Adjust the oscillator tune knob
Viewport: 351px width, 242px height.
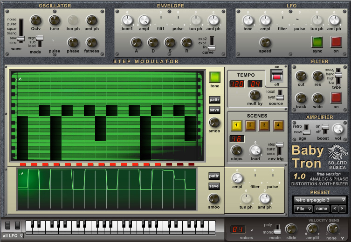[x=55, y=20]
